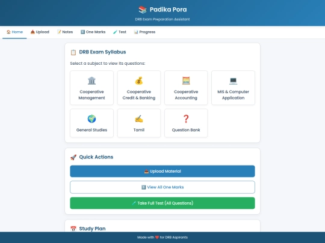Click the globe icon for General Studies
Image resolution: width=325 pixels, height=243 pixels.
[91, 119]
